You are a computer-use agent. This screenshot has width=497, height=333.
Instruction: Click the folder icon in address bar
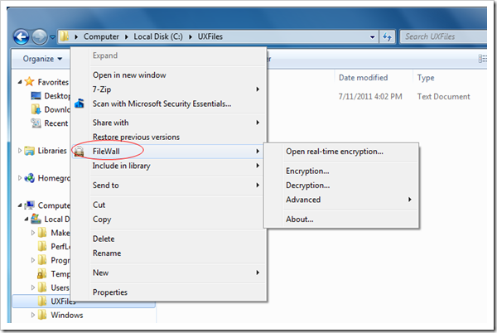point(65,36)
